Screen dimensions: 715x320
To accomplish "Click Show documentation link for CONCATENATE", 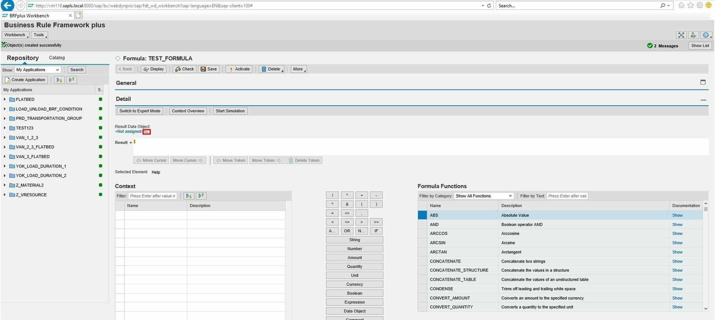I will point(677,261).
